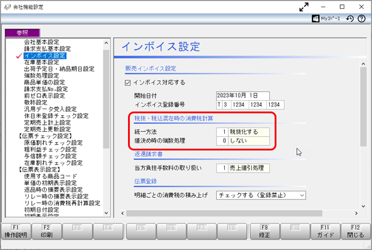This screenshot has width=372, height=250.
Task: Click F12 閉じる button
Action: (x=356, y=231)
